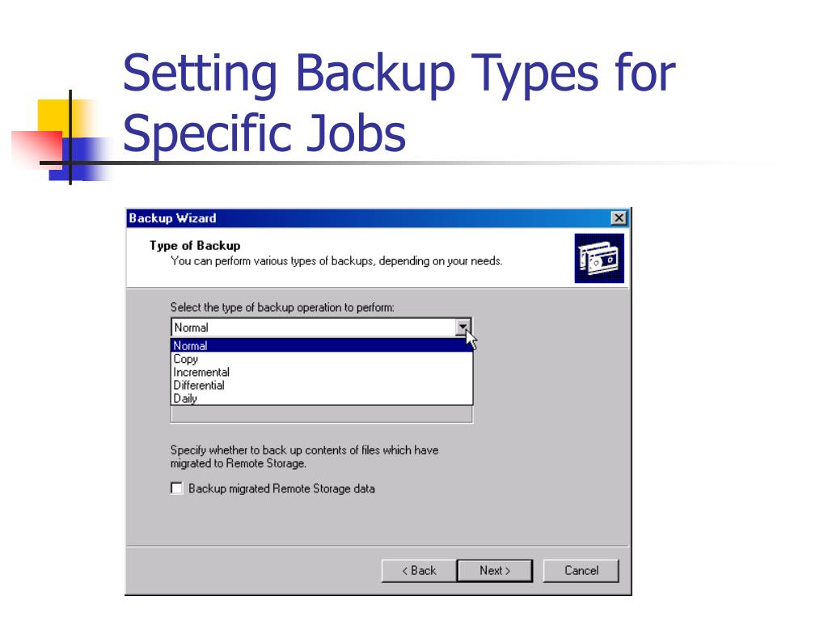
Task: Click the backup tape icon in the wizard header
Action: point(599,258)
